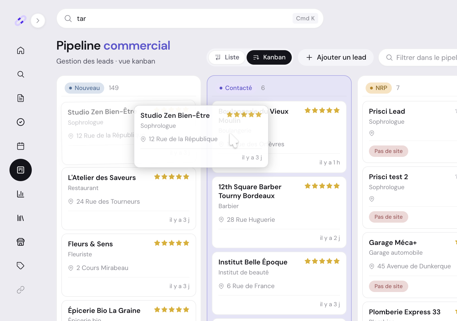Click star rating on Institut Belle Époque
Viewport: 457px width, 321px height.
[322, 261]
